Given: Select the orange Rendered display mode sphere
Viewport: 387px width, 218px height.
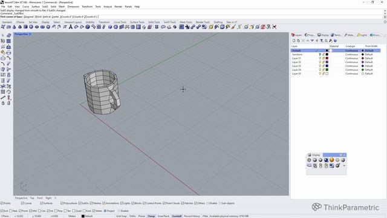Looking at the screenshot, I should tap(332, 160).
